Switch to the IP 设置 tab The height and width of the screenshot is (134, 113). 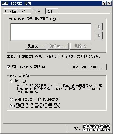point(10,11)
